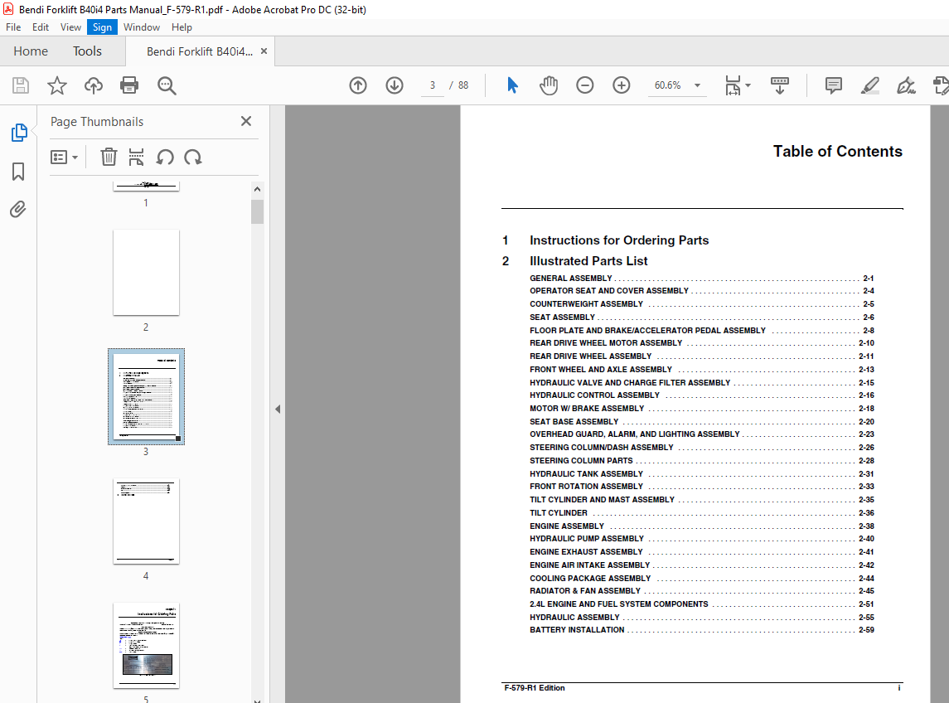Zoom out with minus button
The height and width of the screenshot is (703, 949).
coord(584,85)
